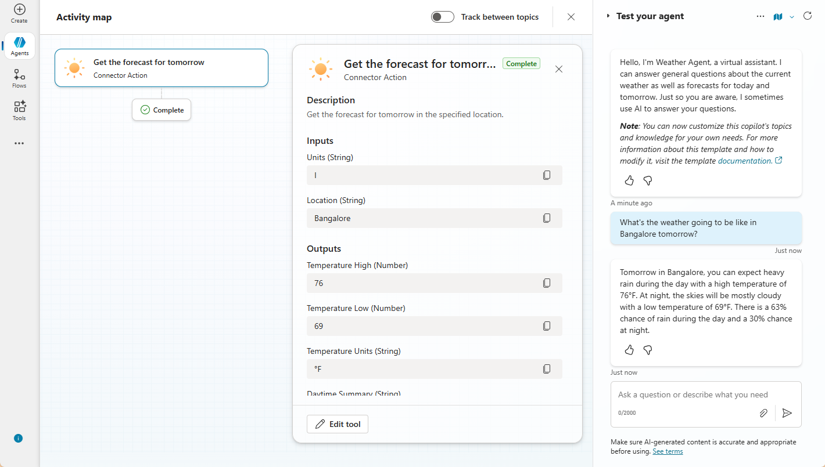Image resolution: width=825 pixels, height=467 pixels.
Task: Copy the Temperature High output value
Action: [x=547, y=283]
